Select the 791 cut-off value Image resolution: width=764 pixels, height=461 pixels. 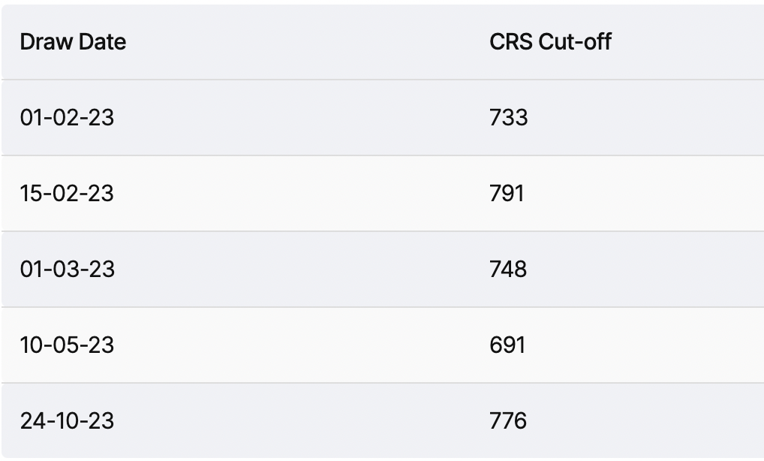coord(507,194)
